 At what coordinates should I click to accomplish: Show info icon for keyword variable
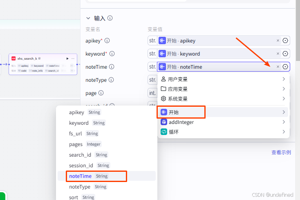[x=112, y=54]
